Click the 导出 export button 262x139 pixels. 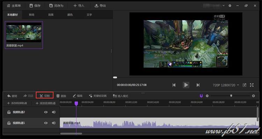(x=100, y=6)
